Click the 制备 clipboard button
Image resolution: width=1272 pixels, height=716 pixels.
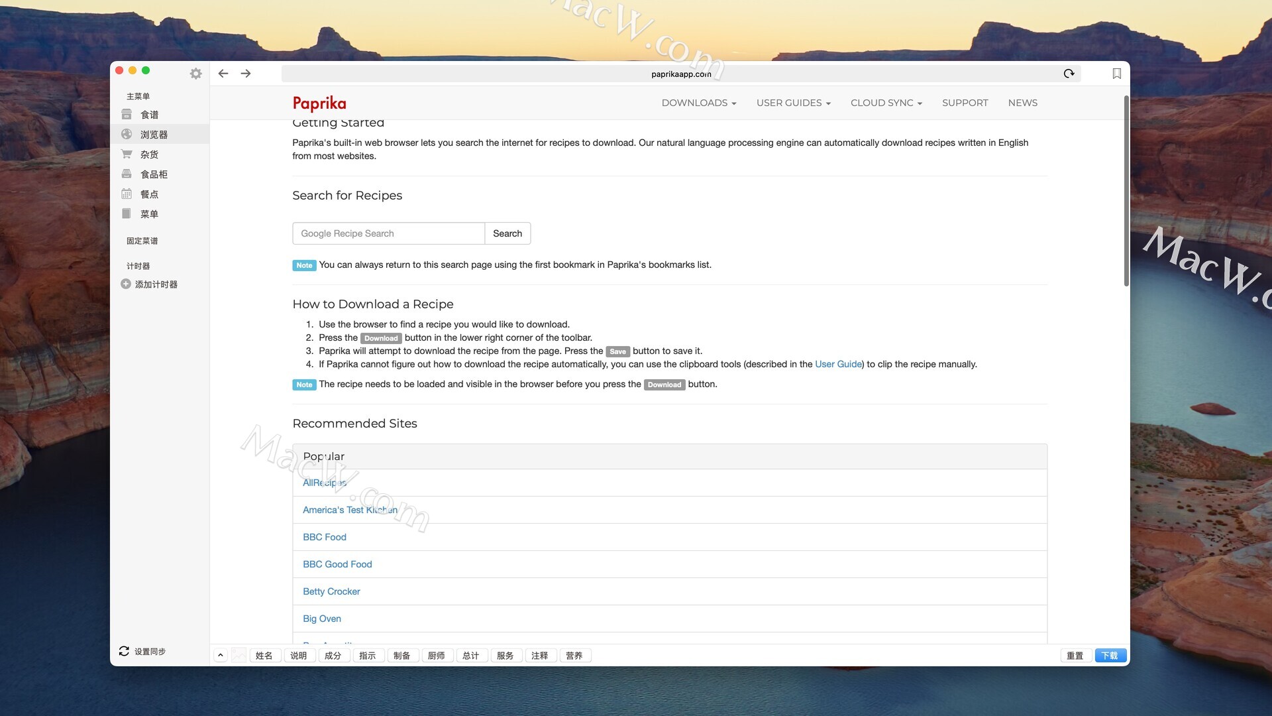[402, 656]
